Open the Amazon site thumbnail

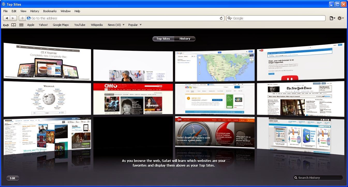pos(47,136)
